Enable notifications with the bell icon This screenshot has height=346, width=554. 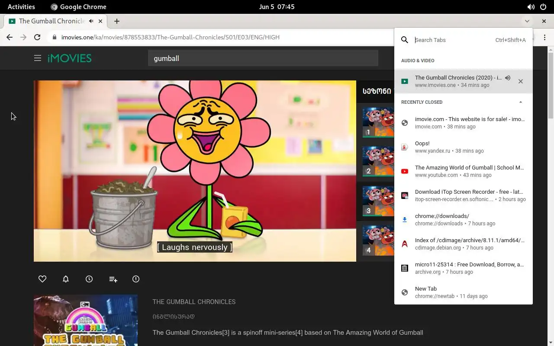pyautogui.click(x=66, y=279)
